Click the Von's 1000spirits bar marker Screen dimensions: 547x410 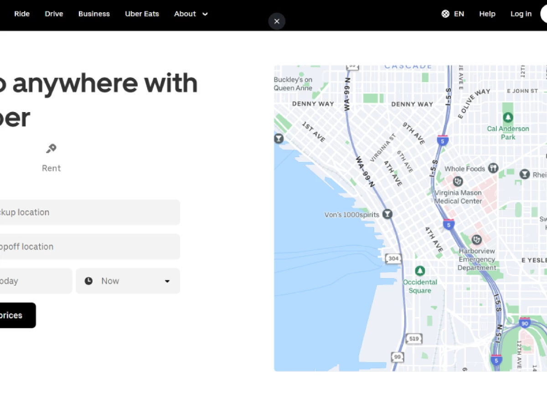(387, 214)
